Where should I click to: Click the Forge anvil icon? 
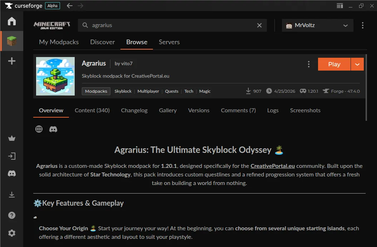point(326,91)
